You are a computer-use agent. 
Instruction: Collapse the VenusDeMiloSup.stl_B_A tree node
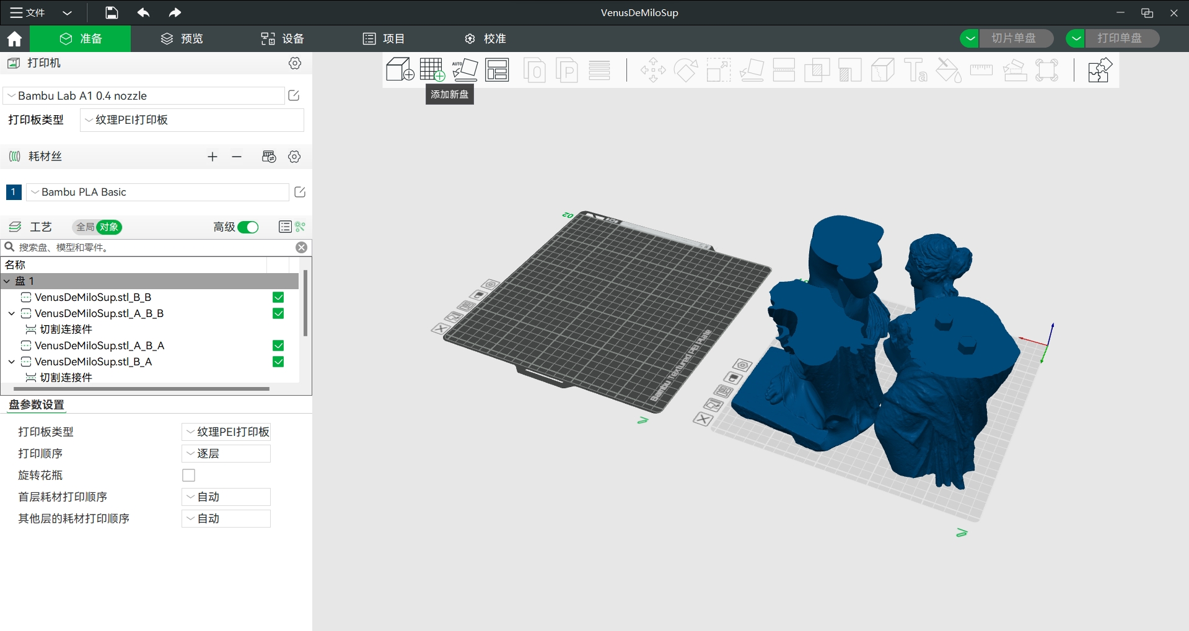[x=12, y=362]
